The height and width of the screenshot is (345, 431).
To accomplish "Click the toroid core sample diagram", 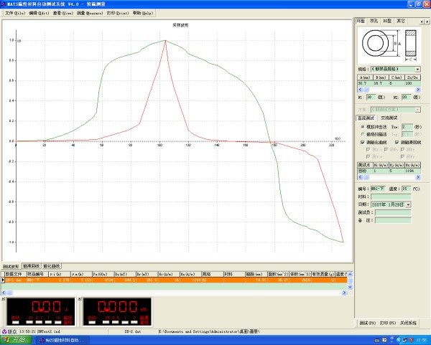I will [376, 44].
